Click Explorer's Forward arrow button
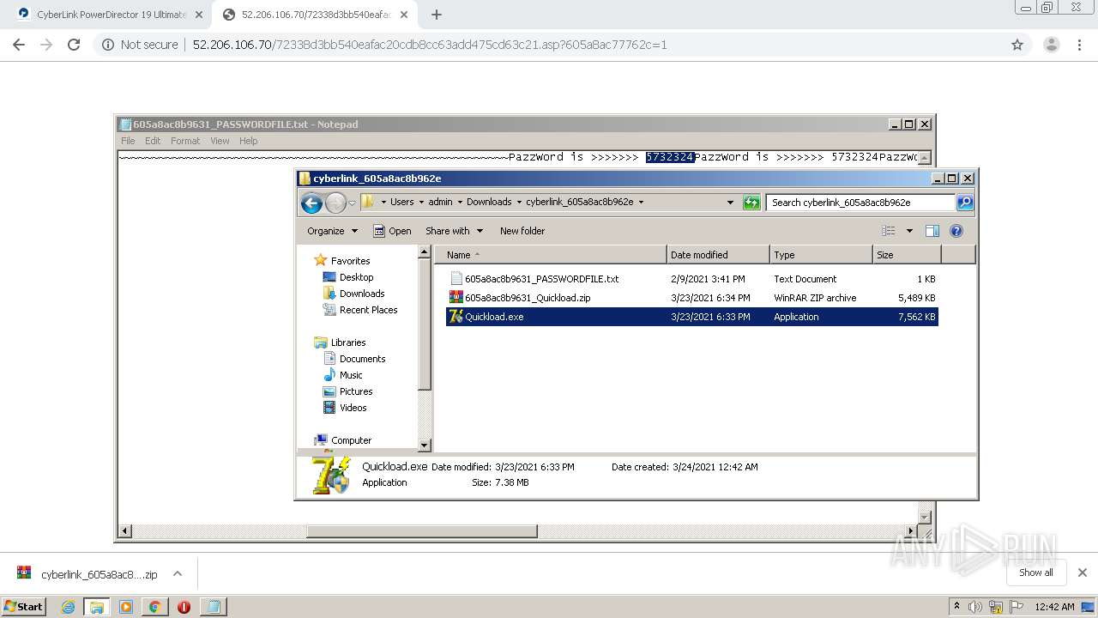This screenshot has height=618, width=1098. 335,203
